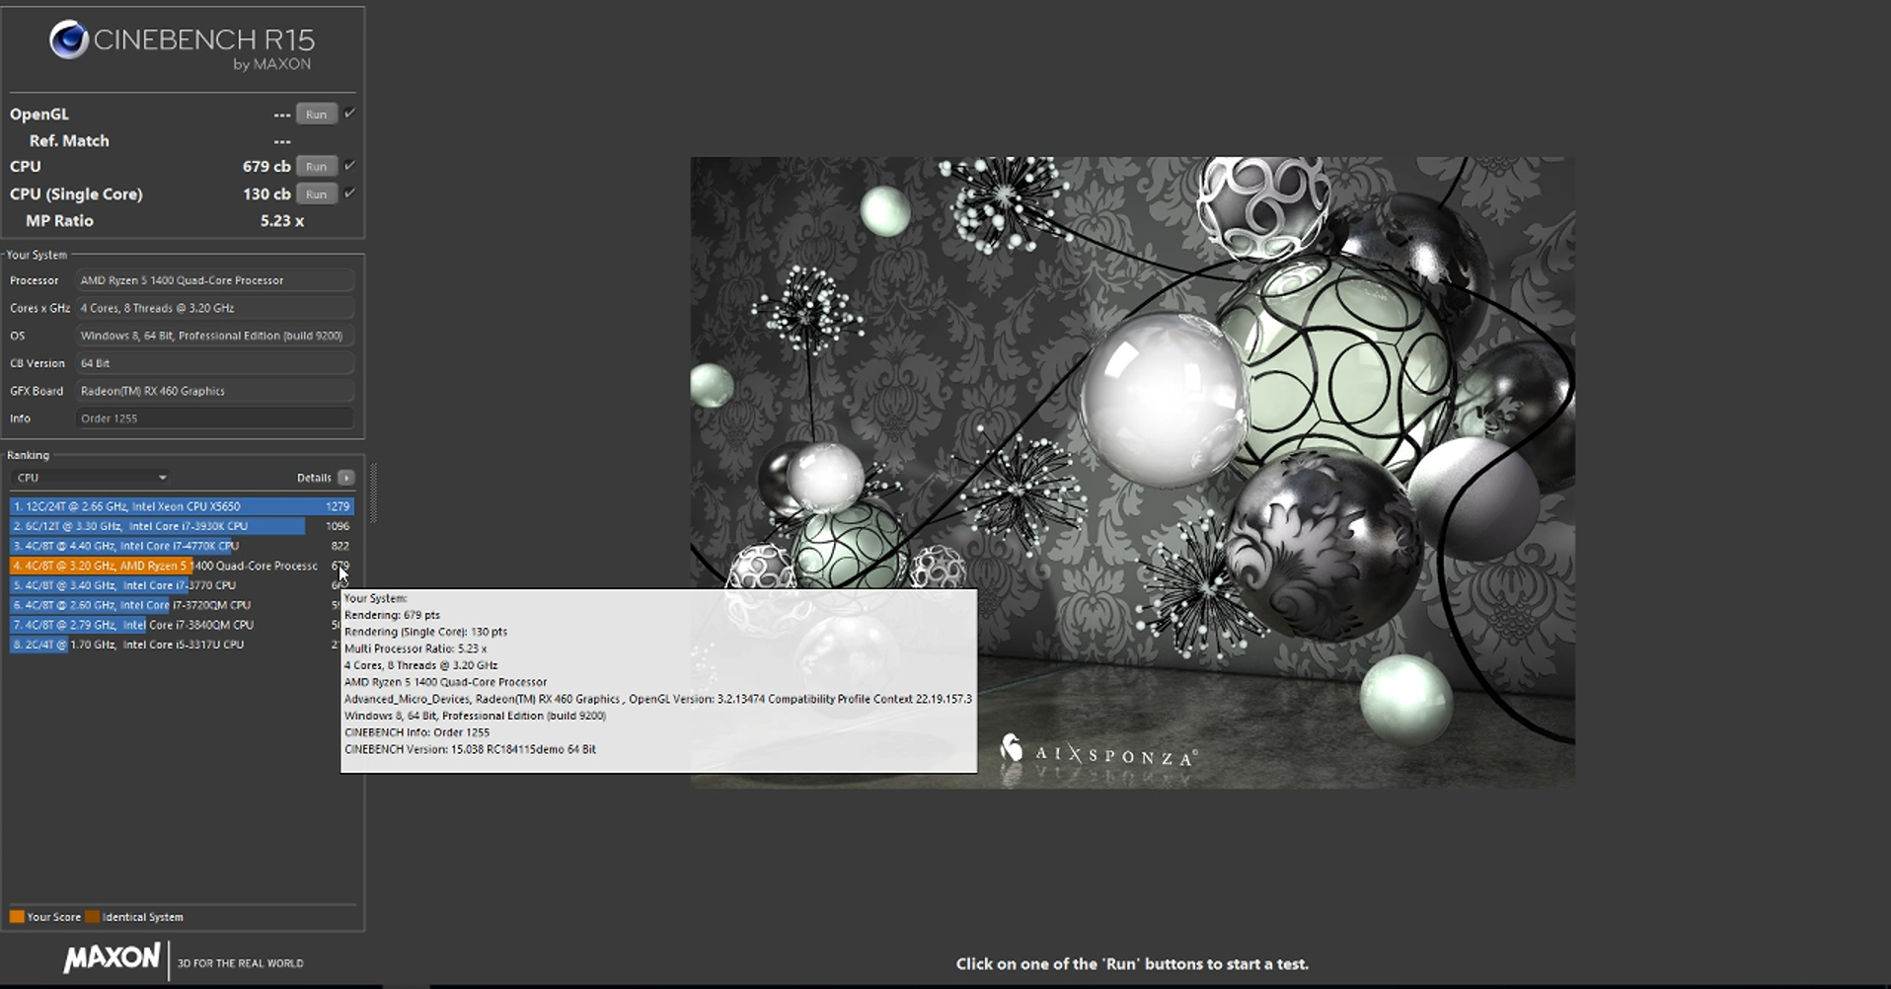Toggle the CPU (Single Core) checkbox
The width and height of the screenshot is (1891, 989).
pyautogui.click(x=349, y=193)
